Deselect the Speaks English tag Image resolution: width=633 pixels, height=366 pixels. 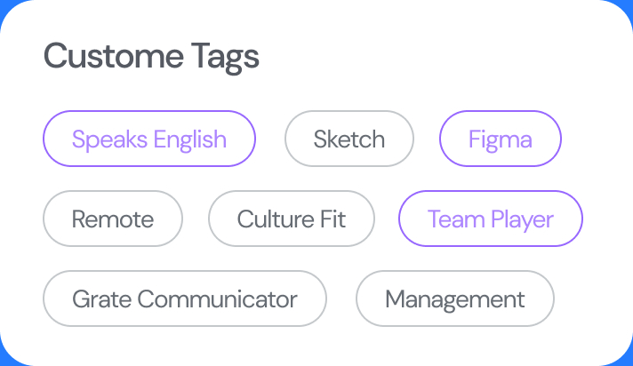149,139
